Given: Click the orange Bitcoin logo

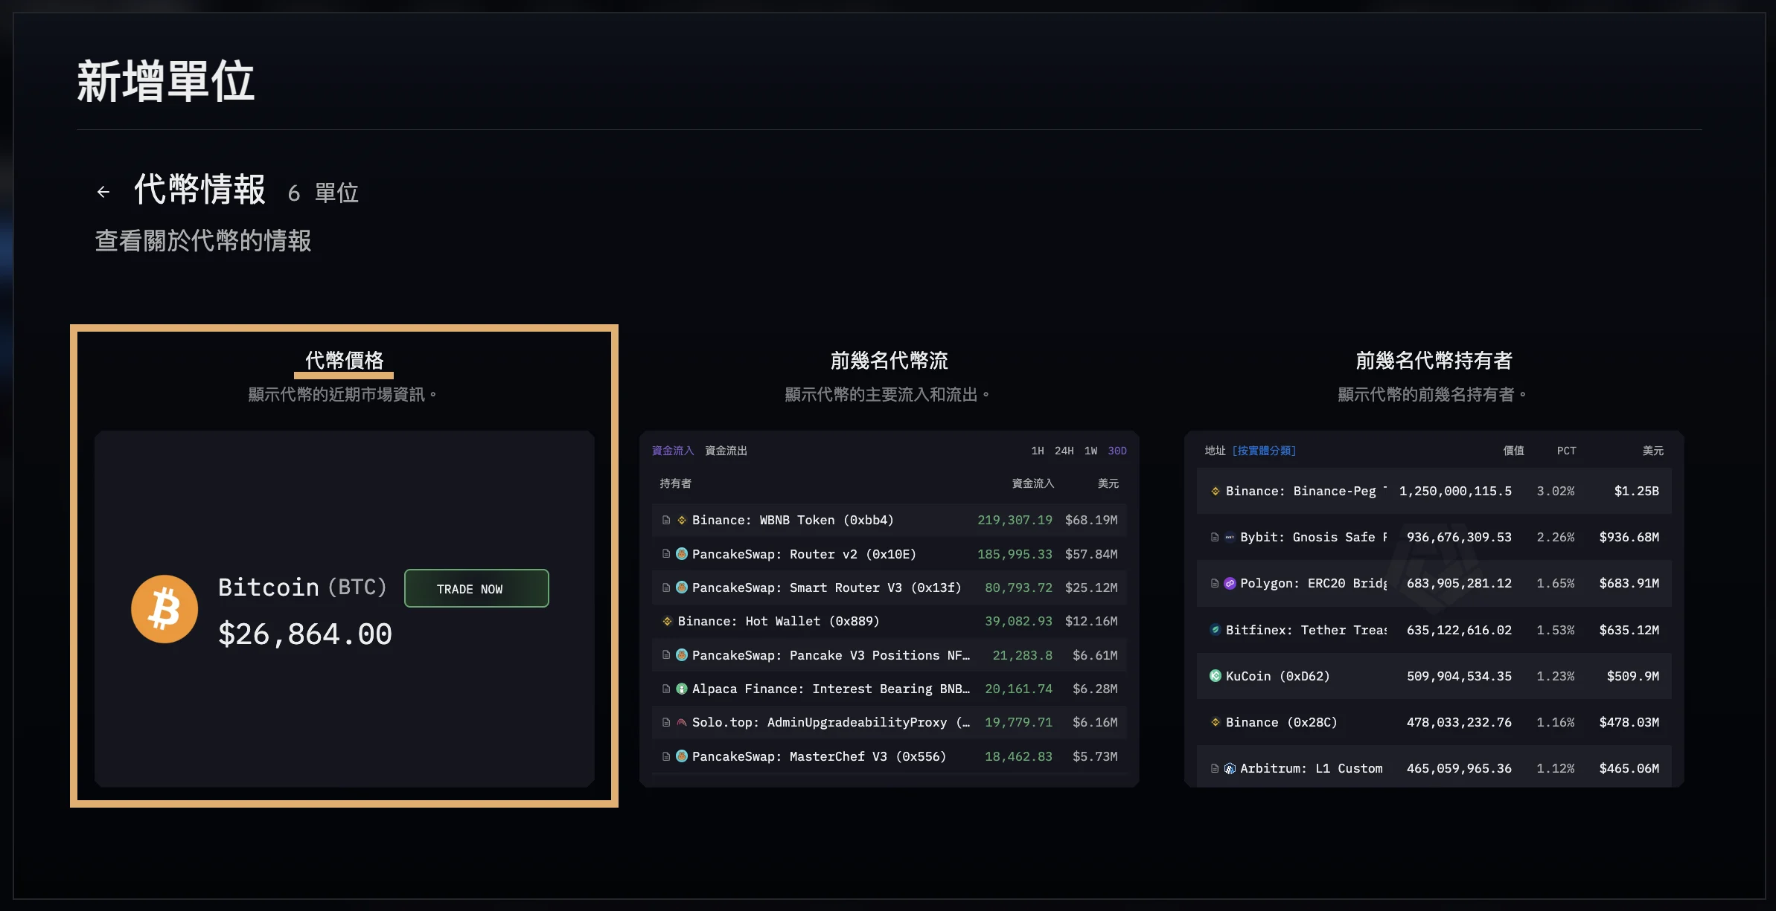Looking at the screenshot, I should click(164, 609).
